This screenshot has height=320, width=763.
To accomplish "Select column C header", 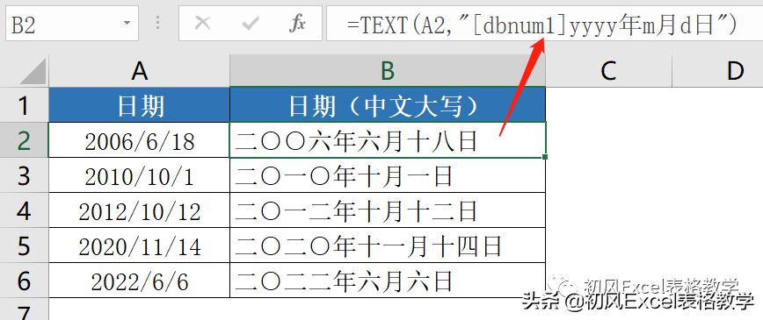I will pos(609,71).
